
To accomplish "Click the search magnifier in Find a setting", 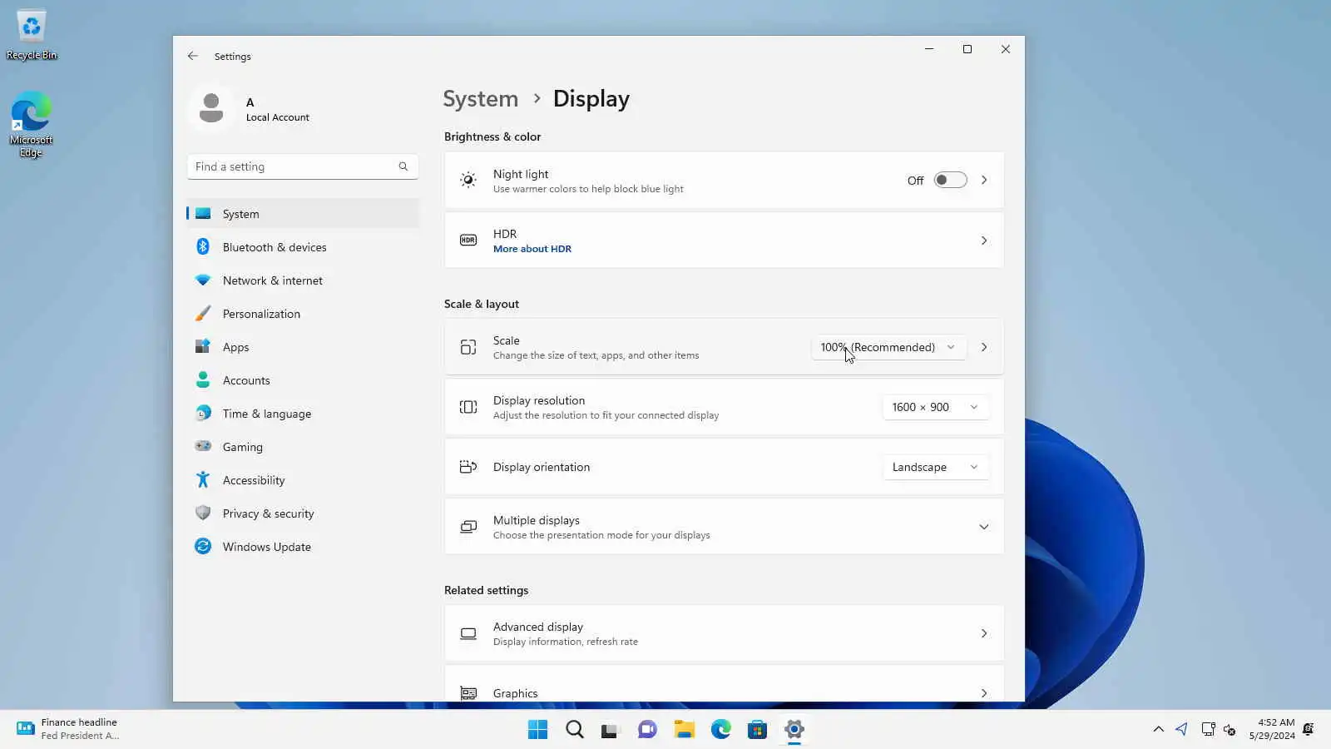I will (x=403, y=166).
